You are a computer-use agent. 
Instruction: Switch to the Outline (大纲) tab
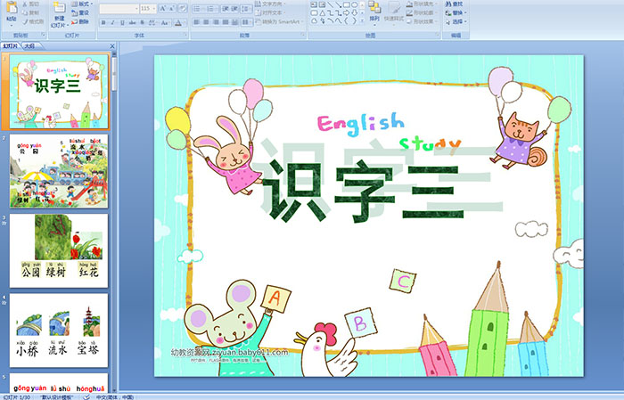[x=29, y=46]
